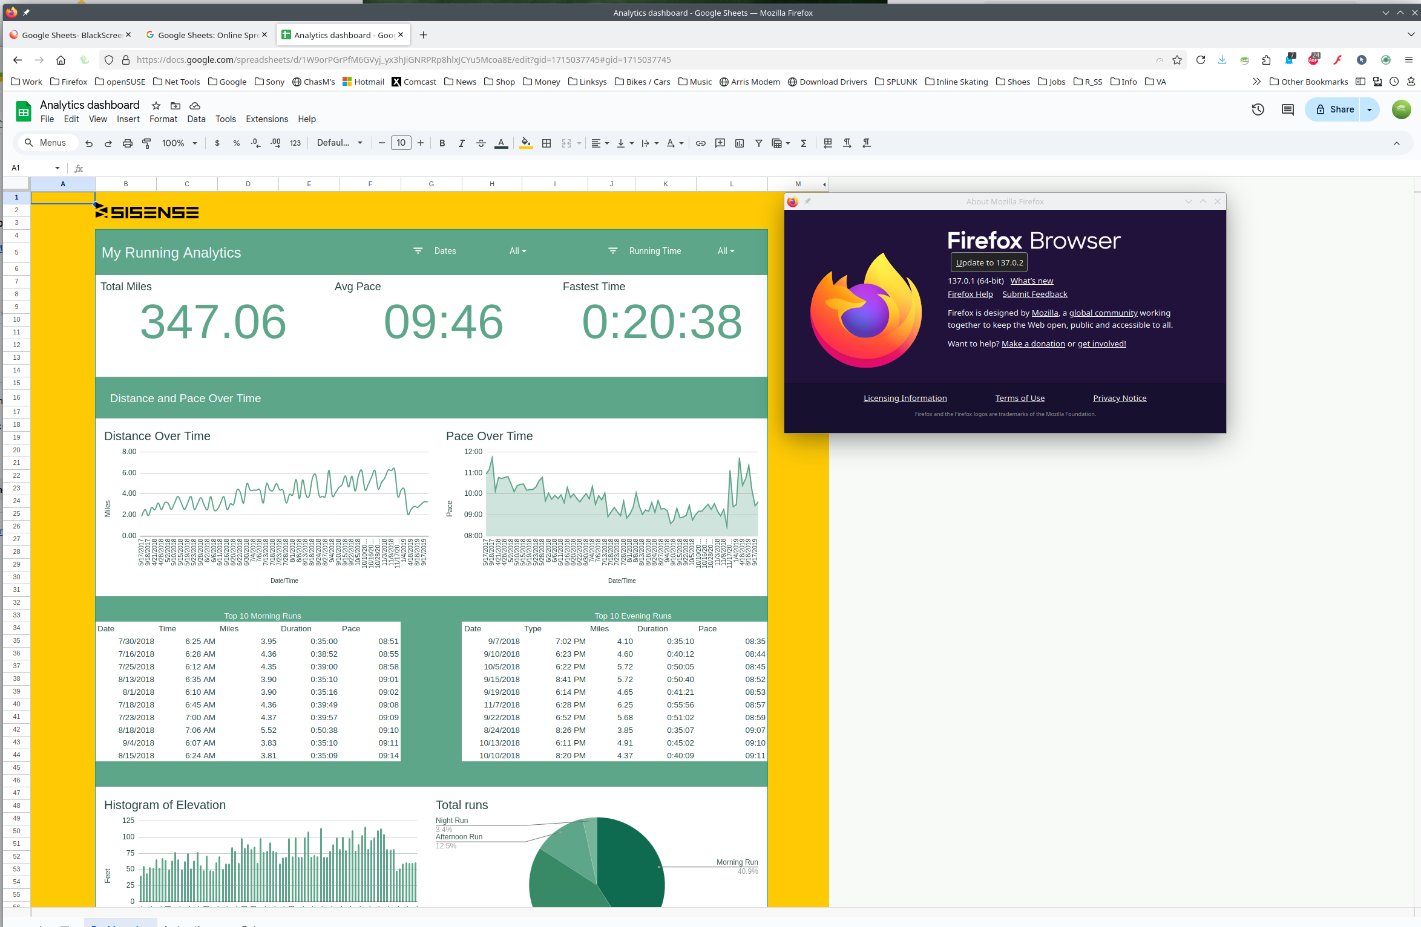Open the Data menu
Viewport: 1421px width, 927px height.
tap(196, 119)
